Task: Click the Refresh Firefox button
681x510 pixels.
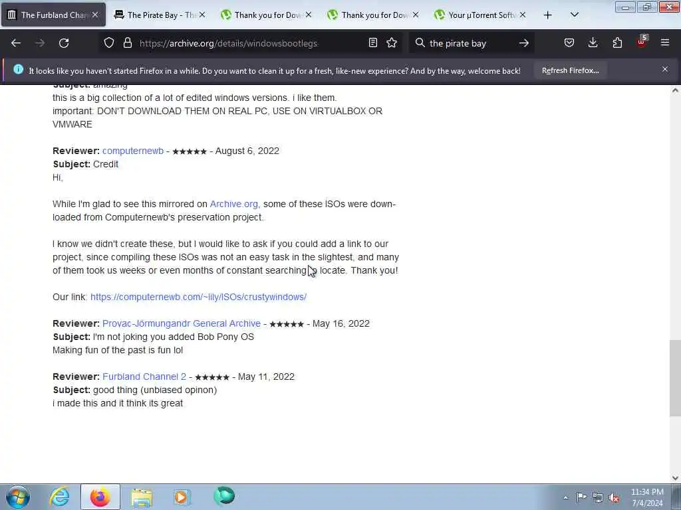Action: pyautogui.click(x=570, y=70)
